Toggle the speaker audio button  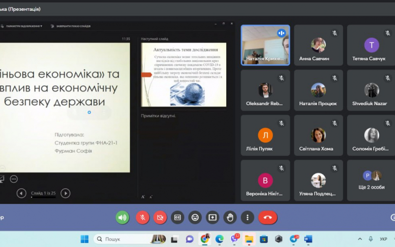[x=122, y=217]
